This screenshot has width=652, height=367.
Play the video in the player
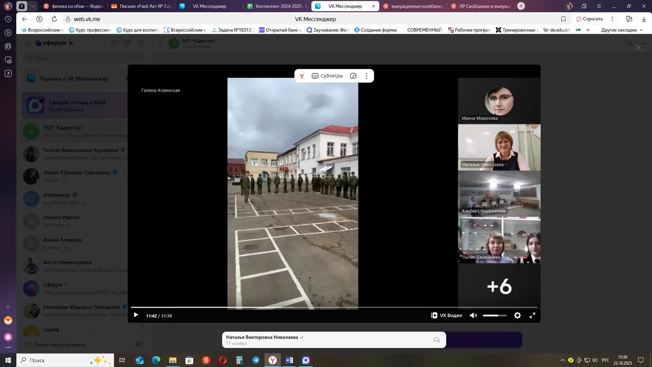coord(136,315)
